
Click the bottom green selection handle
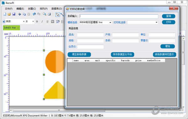coord(44,99)
